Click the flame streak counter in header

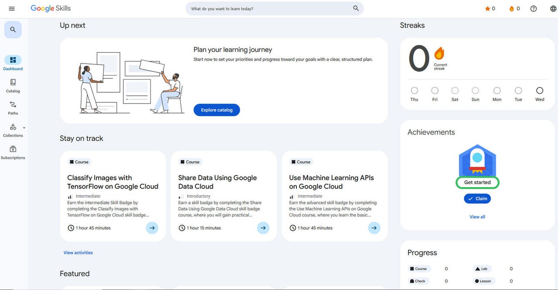pyautogui.click(x=512, y=9)
